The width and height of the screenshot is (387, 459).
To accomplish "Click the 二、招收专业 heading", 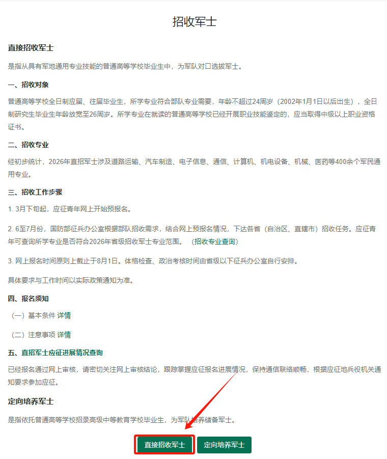I will 28,145.
